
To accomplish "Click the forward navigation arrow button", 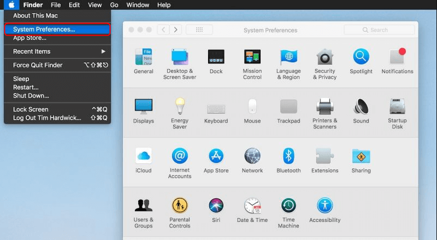I will click(176, 30).
